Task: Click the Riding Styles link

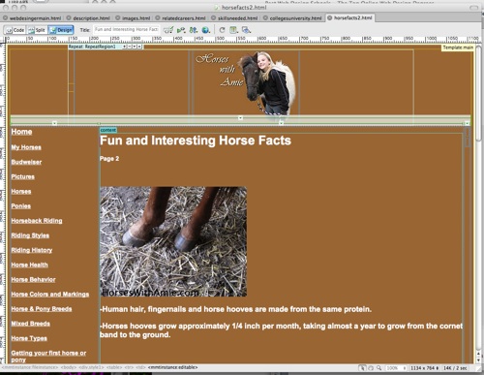Action: (x=30, y=235)
